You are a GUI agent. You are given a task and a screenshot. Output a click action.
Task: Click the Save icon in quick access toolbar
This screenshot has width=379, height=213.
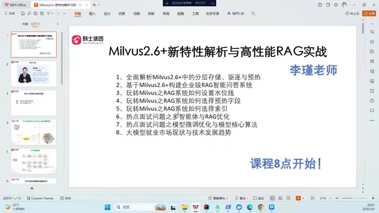pos(23,14)
